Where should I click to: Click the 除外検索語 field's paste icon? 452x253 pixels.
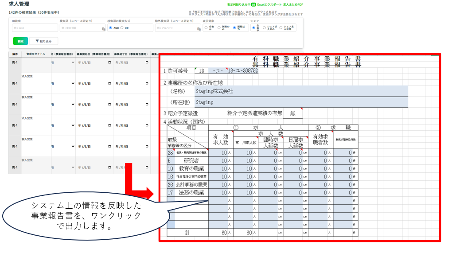[x=199, y=28]
